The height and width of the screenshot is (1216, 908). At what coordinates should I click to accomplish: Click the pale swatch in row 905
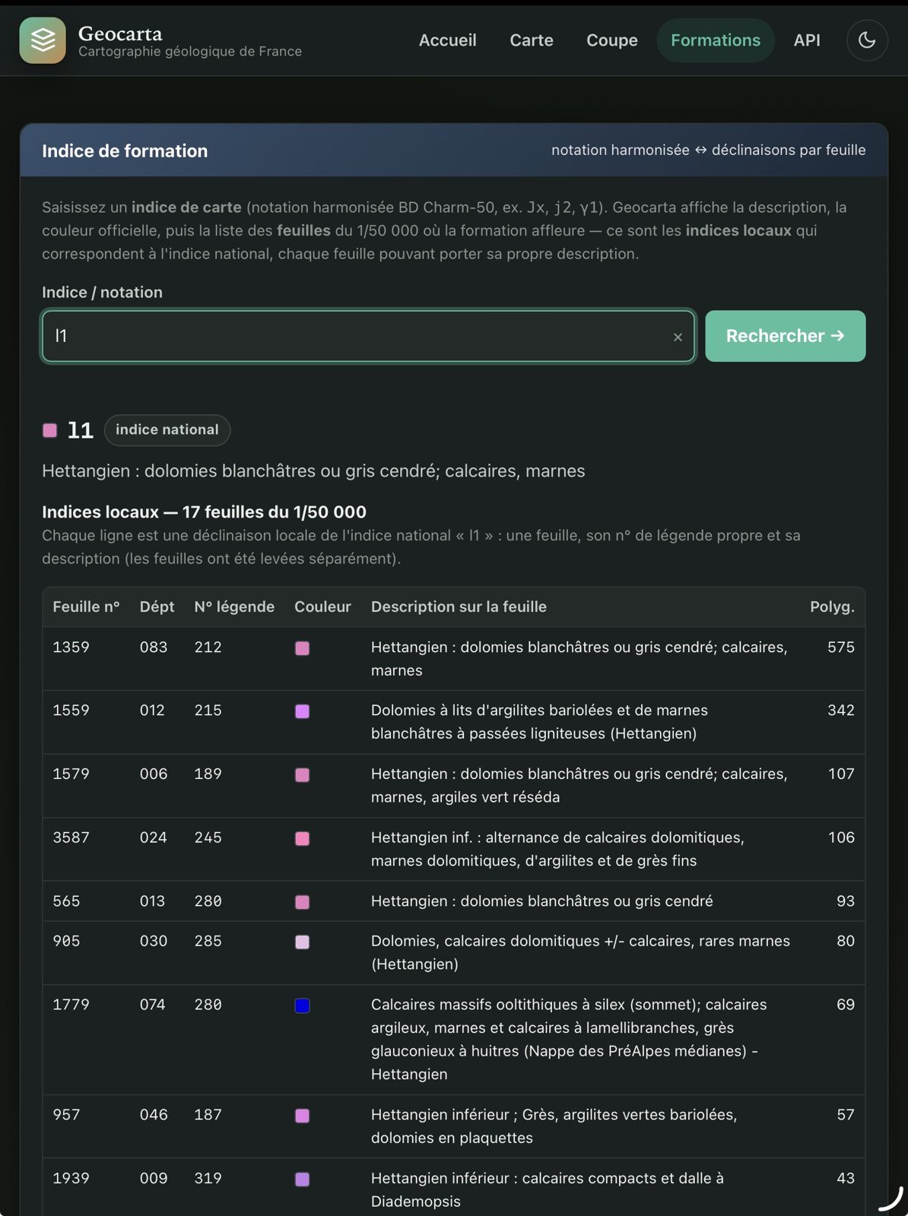[302, 942]
